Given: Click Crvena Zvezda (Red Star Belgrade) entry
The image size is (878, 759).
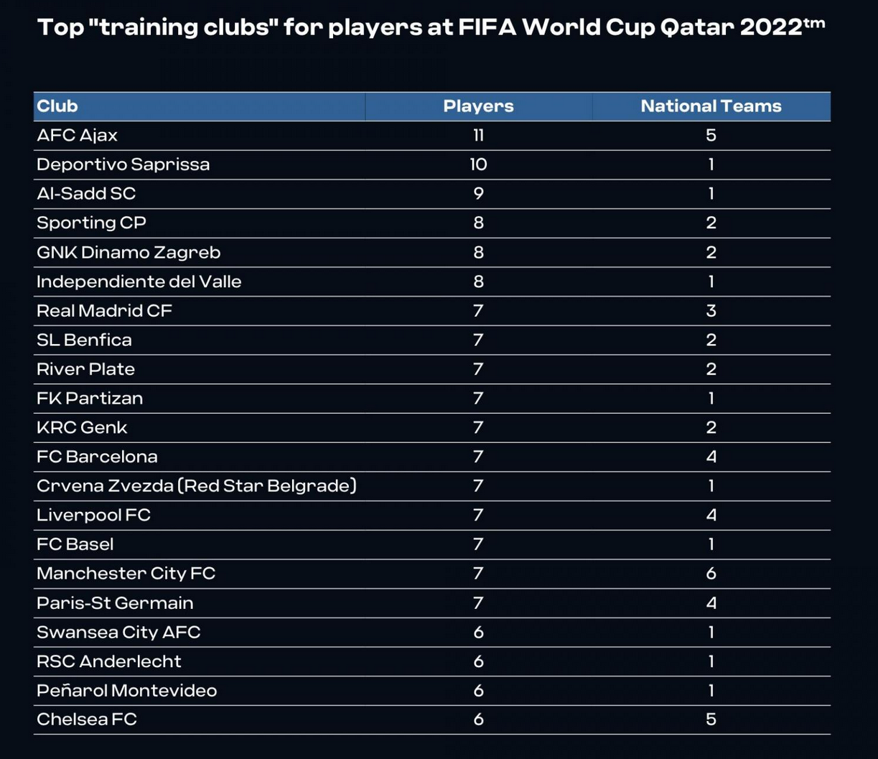Looking at the screenshot, I should click(x=197, y=486).
